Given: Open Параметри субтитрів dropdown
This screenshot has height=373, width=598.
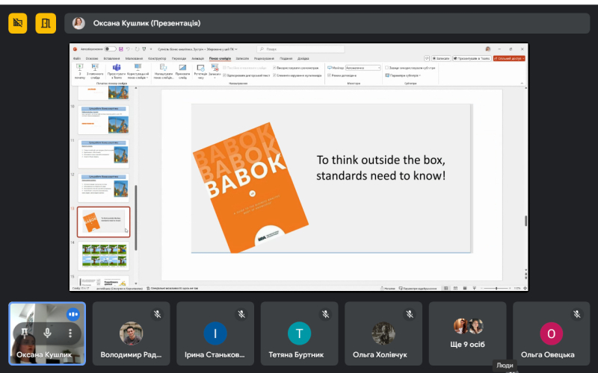Looking at the screenshot, I should [403, 75].
